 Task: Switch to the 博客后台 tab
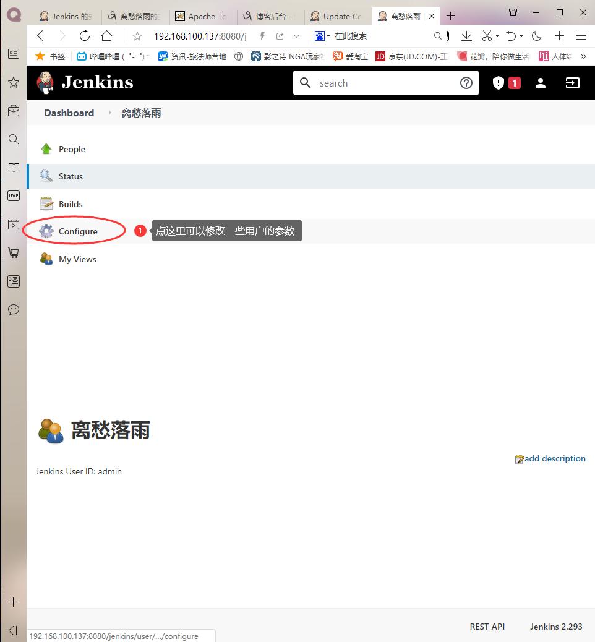[x=271, y=16]
